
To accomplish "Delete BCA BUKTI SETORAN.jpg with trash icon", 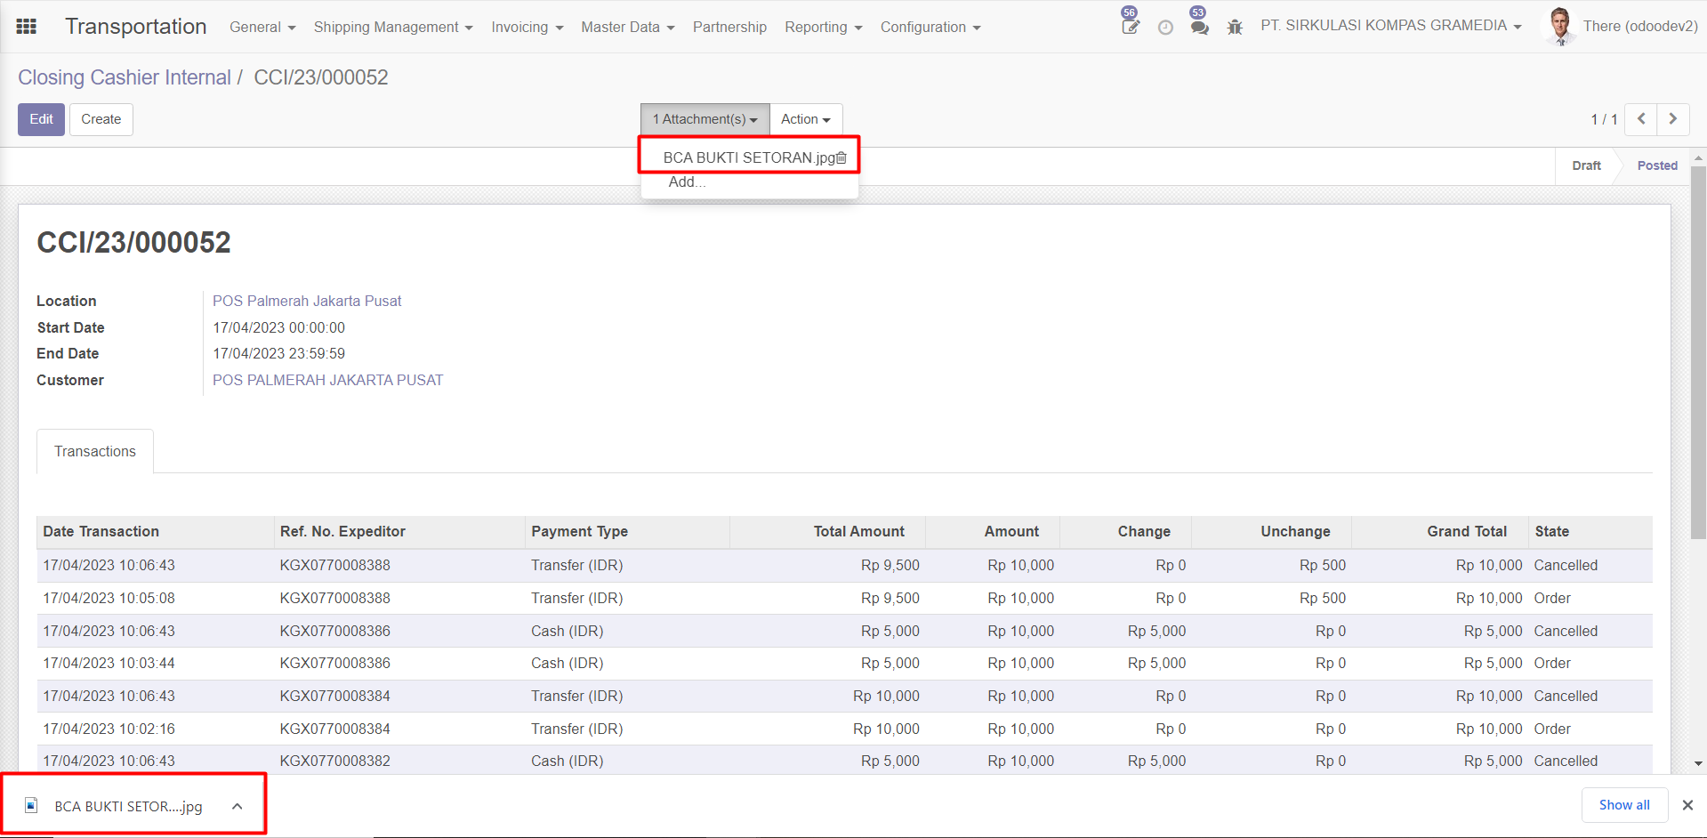I will [x=841, y=157].
